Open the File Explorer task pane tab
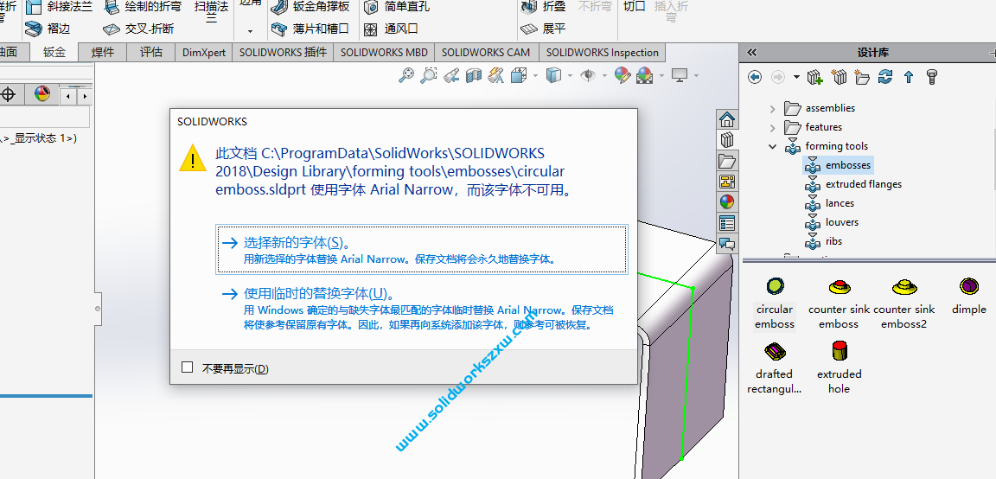The width and height of the screenshot is (996, 479). coord(727,161)
